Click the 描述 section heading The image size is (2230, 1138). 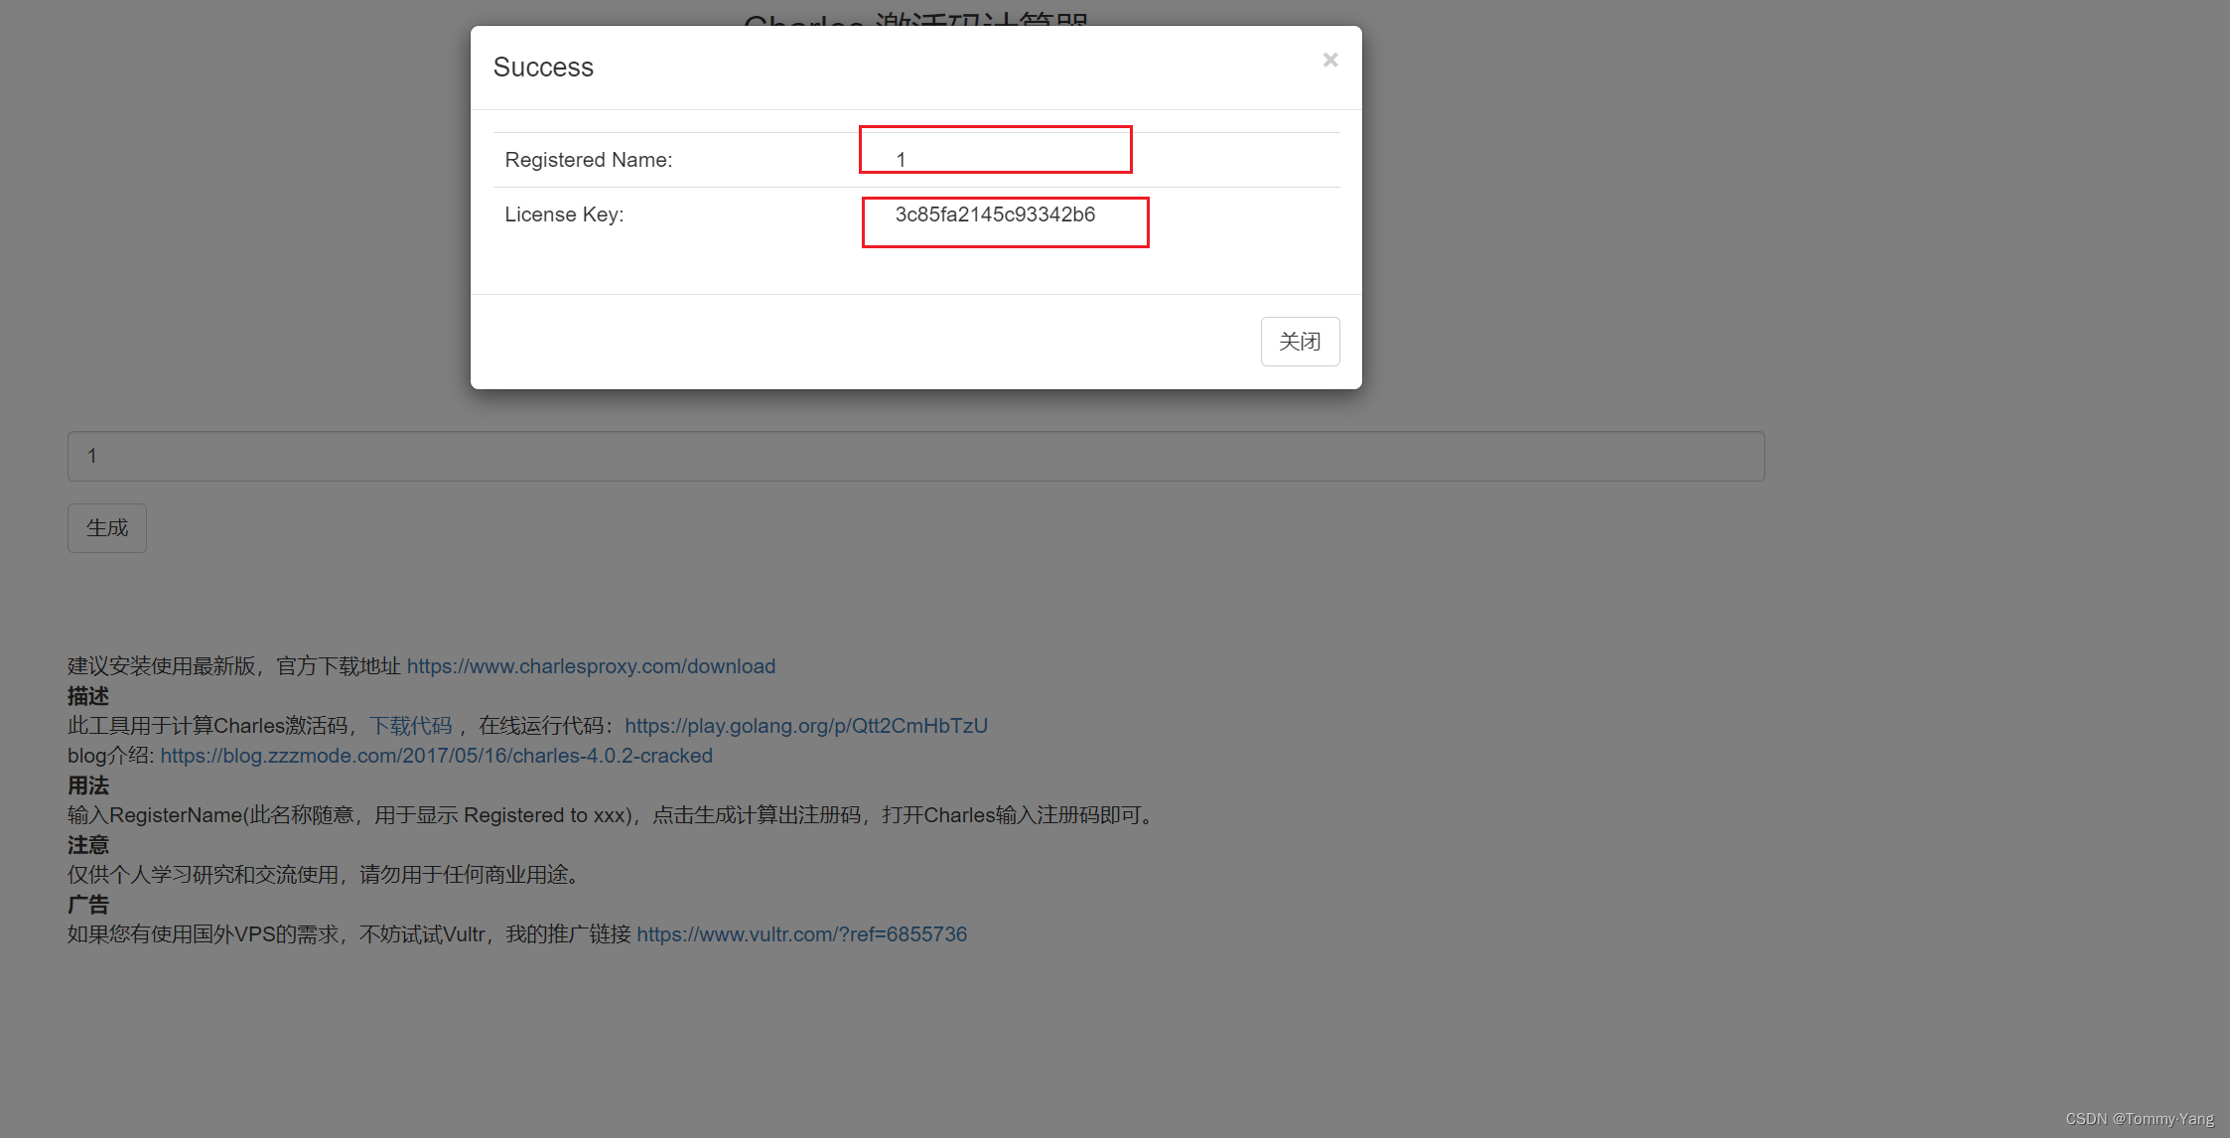[88, 696]
